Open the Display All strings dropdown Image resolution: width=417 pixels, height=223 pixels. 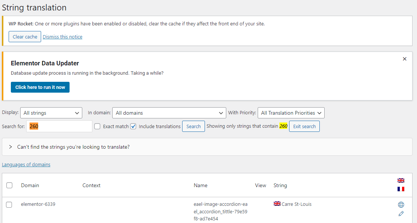point(51,113)
